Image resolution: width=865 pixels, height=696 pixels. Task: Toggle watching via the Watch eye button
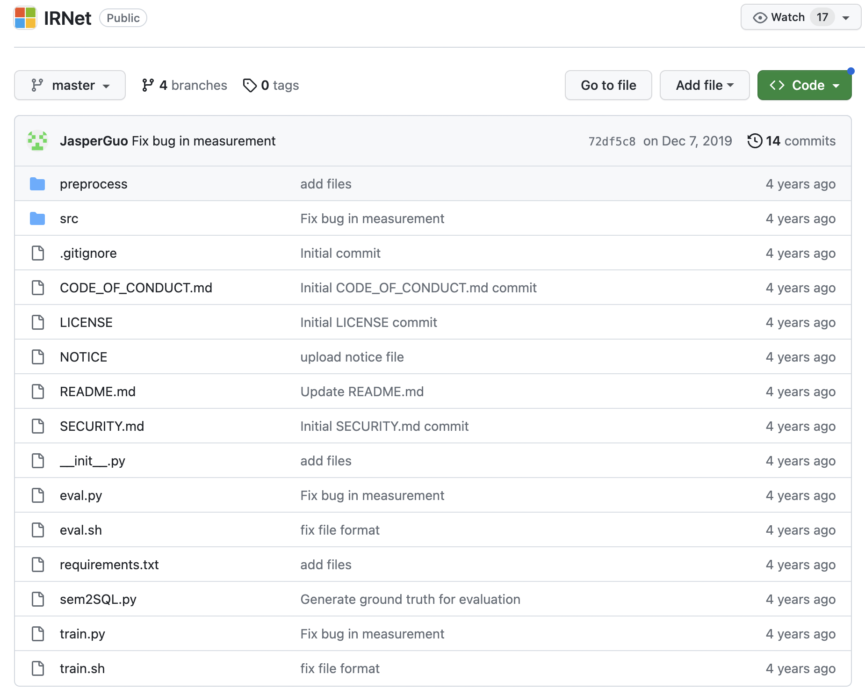tap(779, 17)
